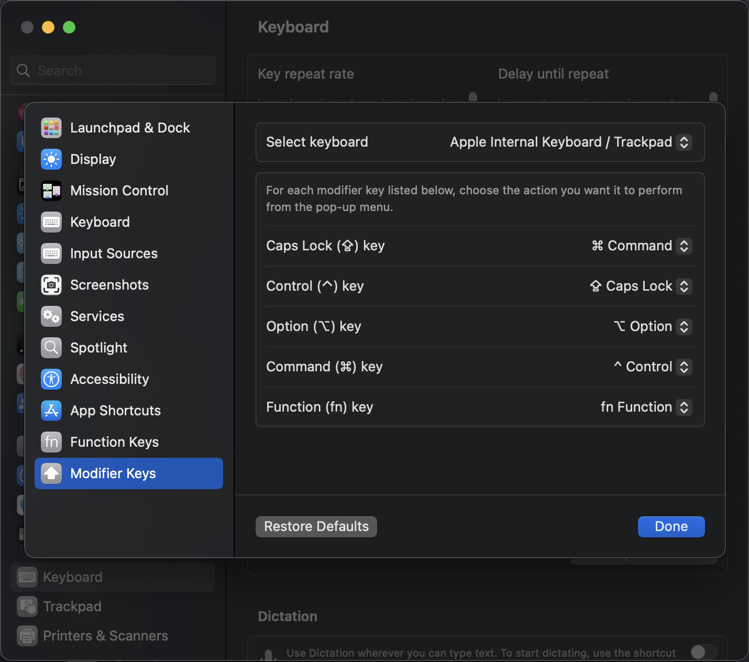The width and height of the screenshot is (749, 662).
Task: Open Spotlight shortcuts category
Action: click(129, 348)
